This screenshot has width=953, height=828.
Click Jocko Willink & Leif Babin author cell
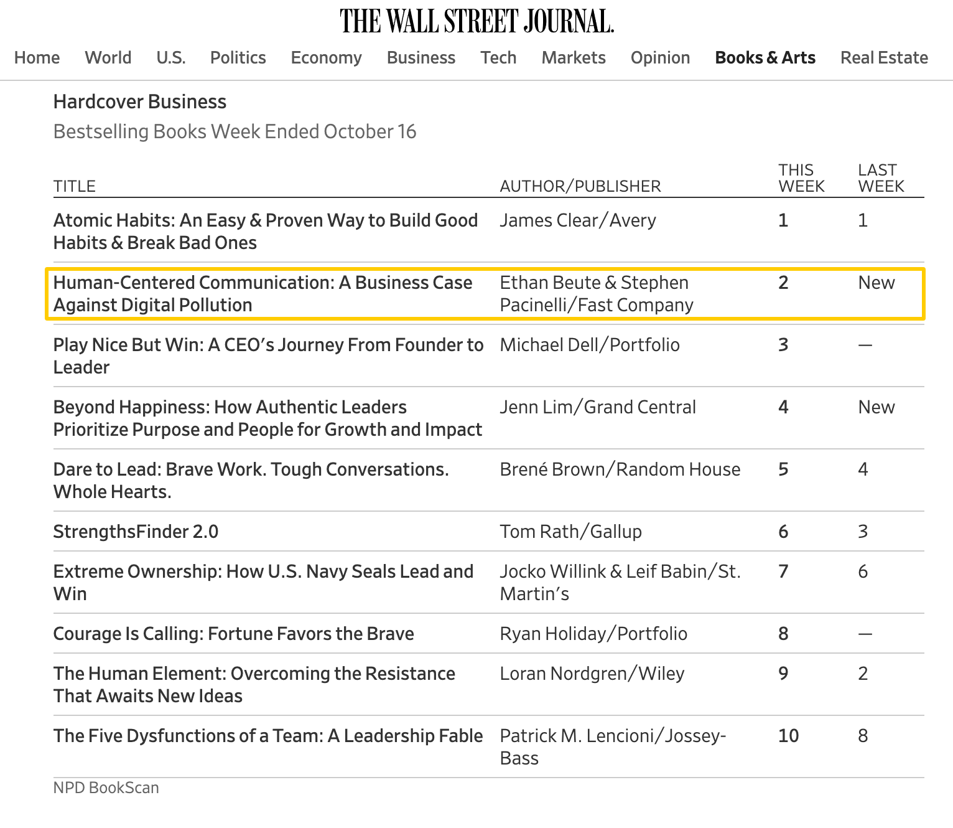tap(620, 583)
